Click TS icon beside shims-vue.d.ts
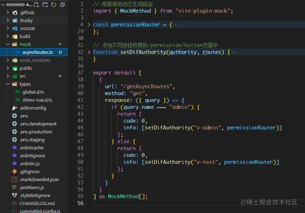Viewport: 305px width, 213px height. (17, 100)
